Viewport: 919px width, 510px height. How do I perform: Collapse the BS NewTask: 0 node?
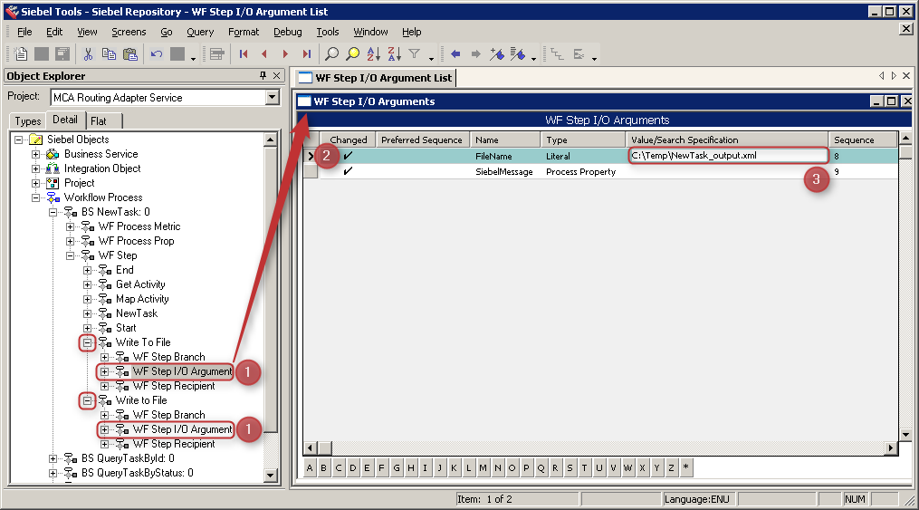[53, 212]
